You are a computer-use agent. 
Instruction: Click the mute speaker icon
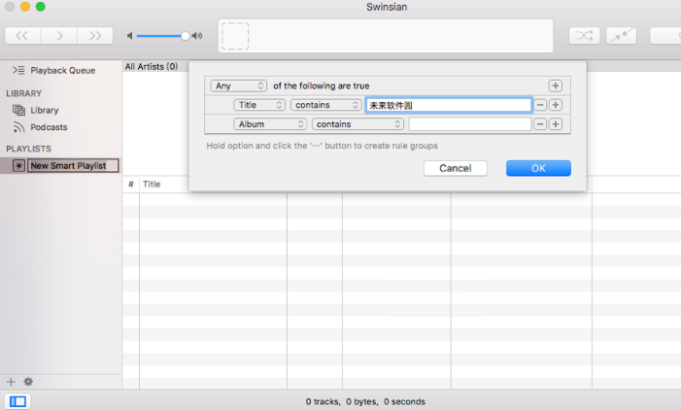(129, 36)
